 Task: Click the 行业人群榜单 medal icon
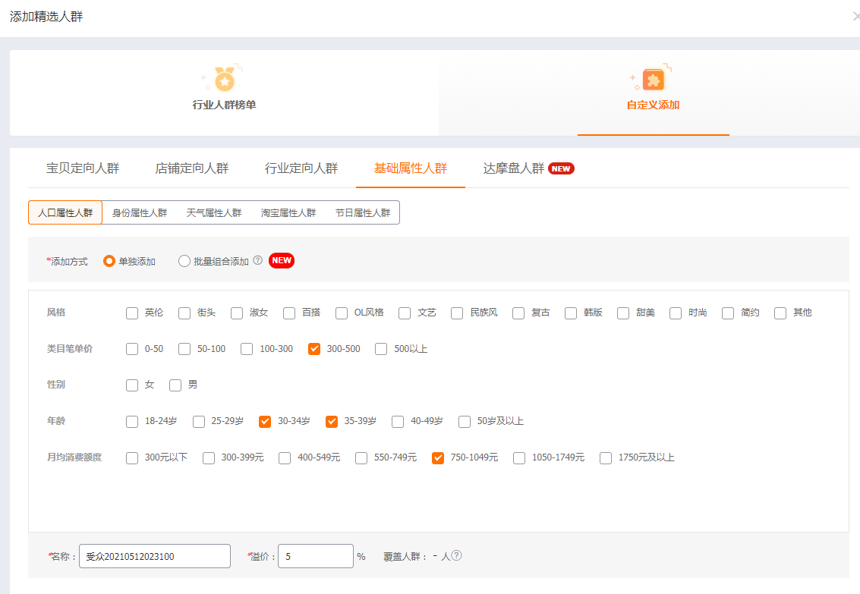[225, 80]
